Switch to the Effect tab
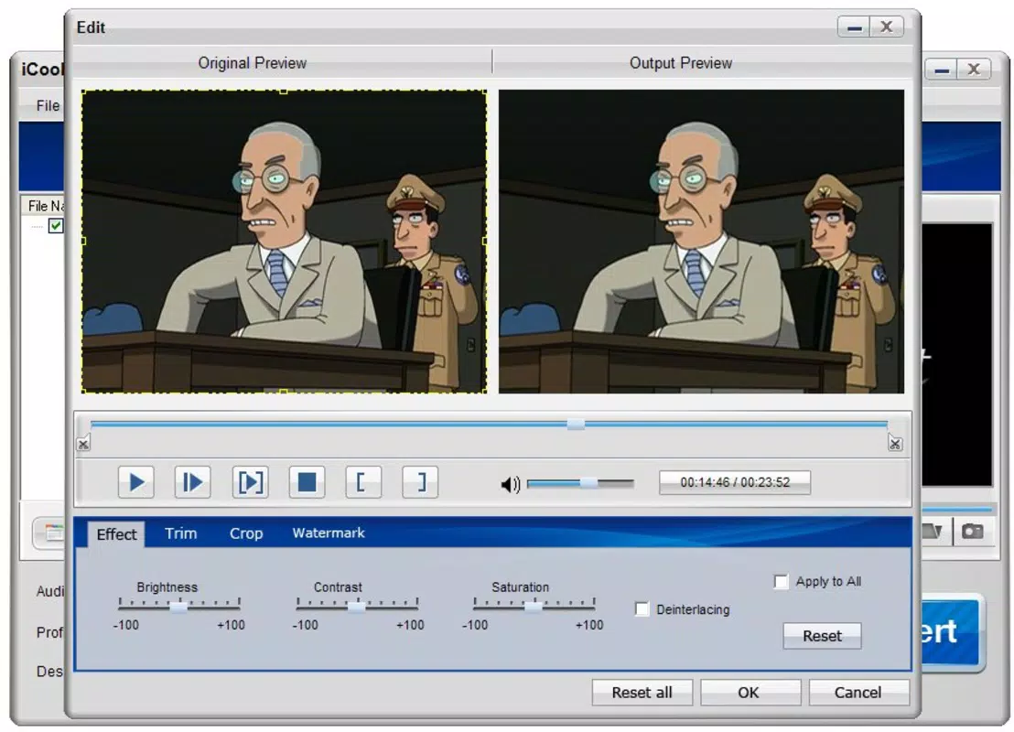This screenshot has width=1014, height=732. pyautogui.click(x=116, y=534)
